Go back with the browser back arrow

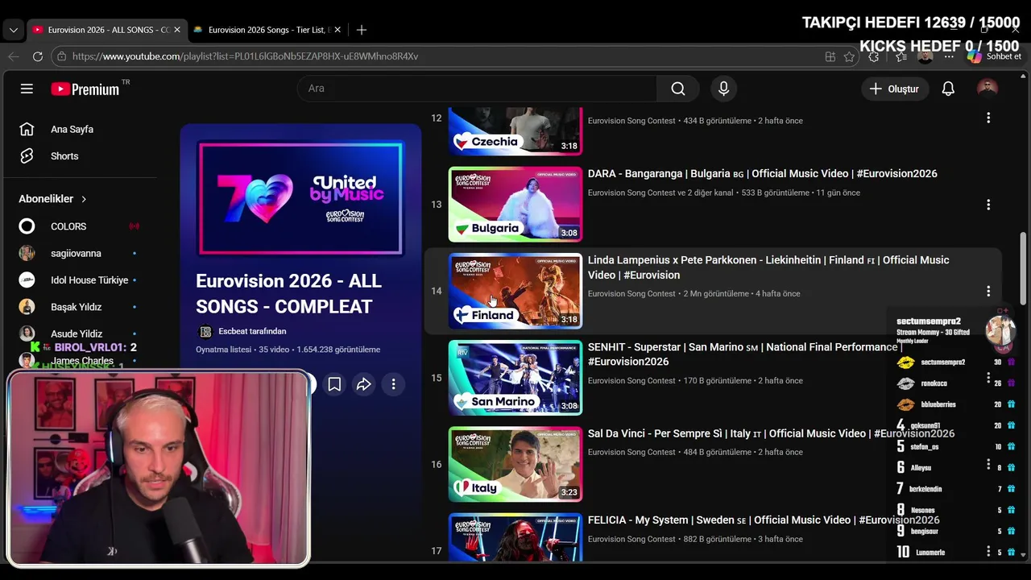[x=13, y=56]
